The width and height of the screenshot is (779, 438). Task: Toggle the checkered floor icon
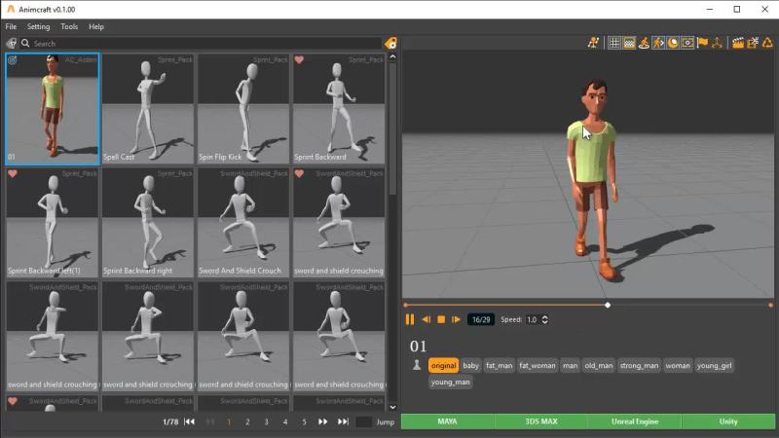(x=629, y=43)
